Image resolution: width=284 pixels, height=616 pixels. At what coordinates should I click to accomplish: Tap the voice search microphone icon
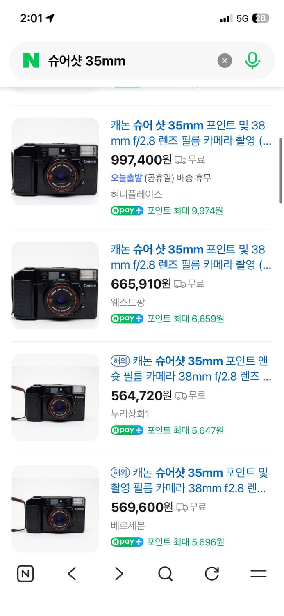(253, 60)
